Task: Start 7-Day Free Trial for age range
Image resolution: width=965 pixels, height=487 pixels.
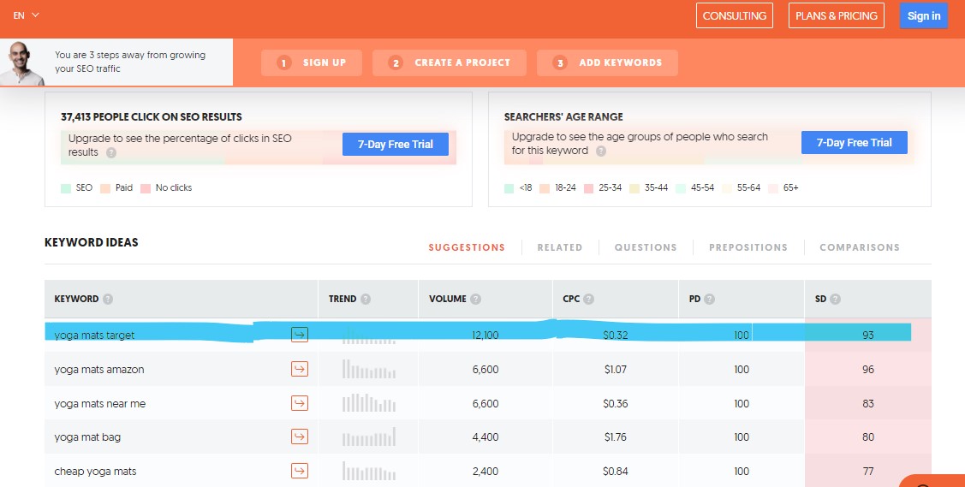Action: click(854, 143)
